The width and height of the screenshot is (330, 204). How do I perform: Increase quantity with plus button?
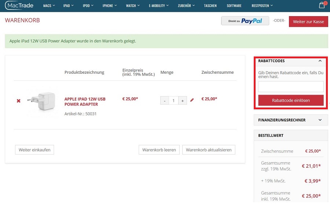pos(183,101)
